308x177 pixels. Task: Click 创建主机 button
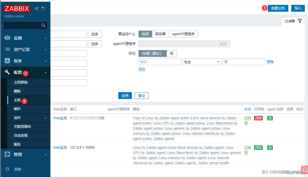tap(278, 8)
